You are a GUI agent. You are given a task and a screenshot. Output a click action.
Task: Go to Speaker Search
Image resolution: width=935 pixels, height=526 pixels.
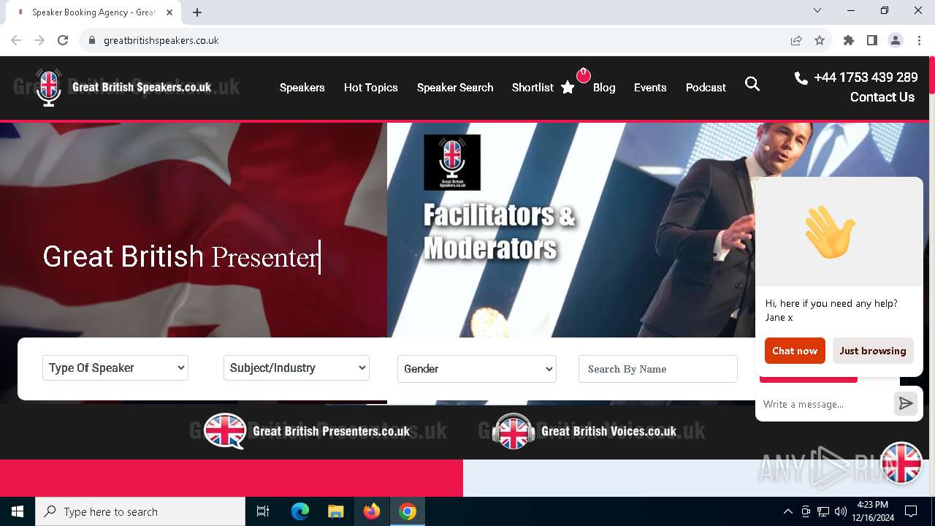coord(455,88)
